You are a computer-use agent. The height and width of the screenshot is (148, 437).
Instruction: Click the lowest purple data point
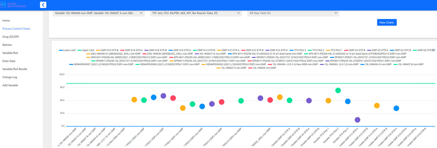point(357,120)
